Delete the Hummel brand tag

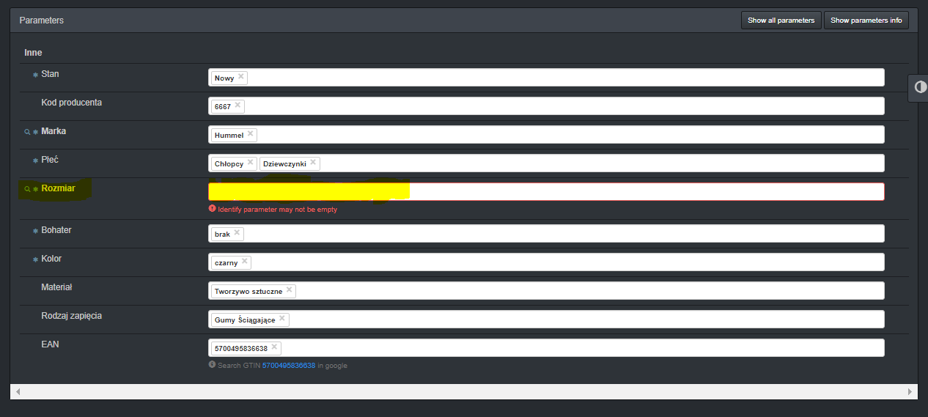pos(251,134)
